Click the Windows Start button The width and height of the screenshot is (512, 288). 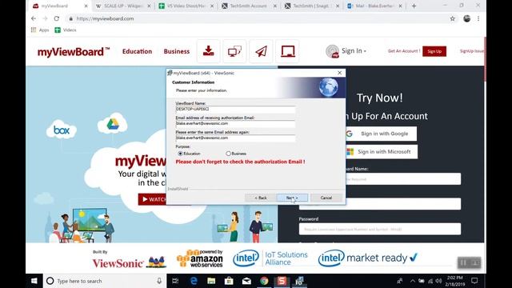(x=34, y=281)
